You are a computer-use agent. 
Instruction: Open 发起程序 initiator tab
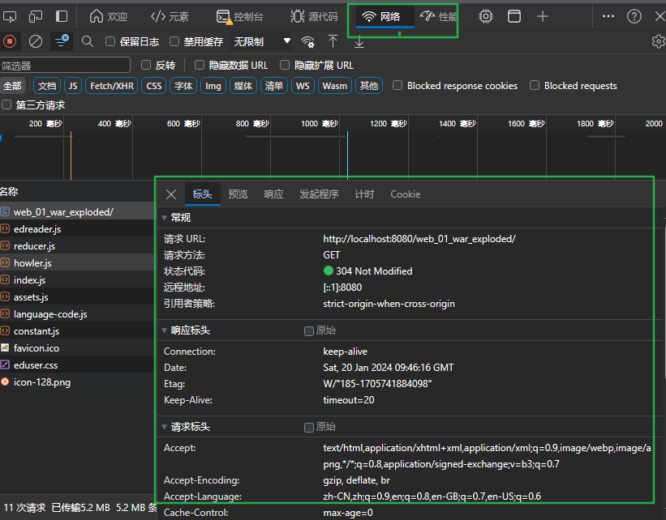pyautogui.click(x=319, y=194)
